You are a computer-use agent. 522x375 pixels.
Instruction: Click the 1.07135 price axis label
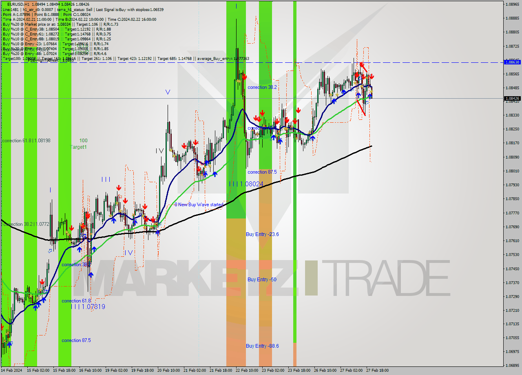click(x=512, y=324)
